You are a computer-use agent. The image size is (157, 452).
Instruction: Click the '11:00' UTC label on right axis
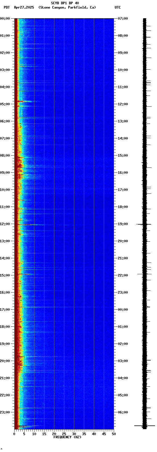click(123, 87)
